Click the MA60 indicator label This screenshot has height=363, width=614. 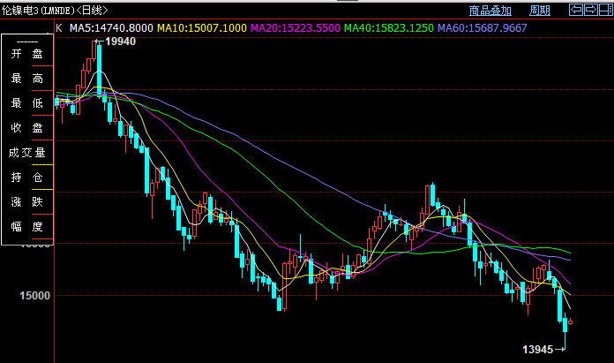482,28
